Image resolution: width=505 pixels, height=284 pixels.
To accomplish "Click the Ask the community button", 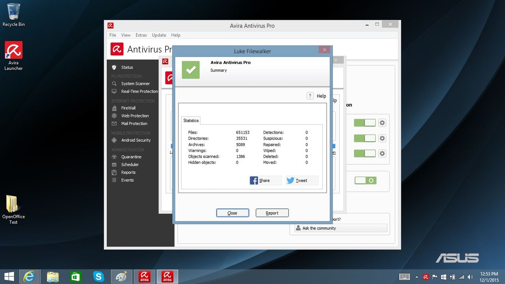I will (x=341, y=228).
